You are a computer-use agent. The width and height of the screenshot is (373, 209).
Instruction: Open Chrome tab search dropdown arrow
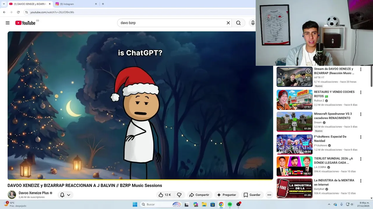click(x=4, y=4)
